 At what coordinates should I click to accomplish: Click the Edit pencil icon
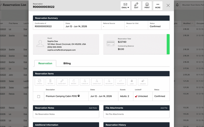136,6
